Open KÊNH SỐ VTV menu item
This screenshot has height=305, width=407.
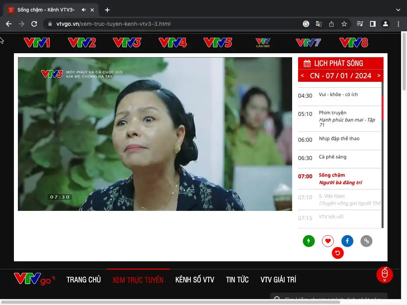(x=195, y=280)
